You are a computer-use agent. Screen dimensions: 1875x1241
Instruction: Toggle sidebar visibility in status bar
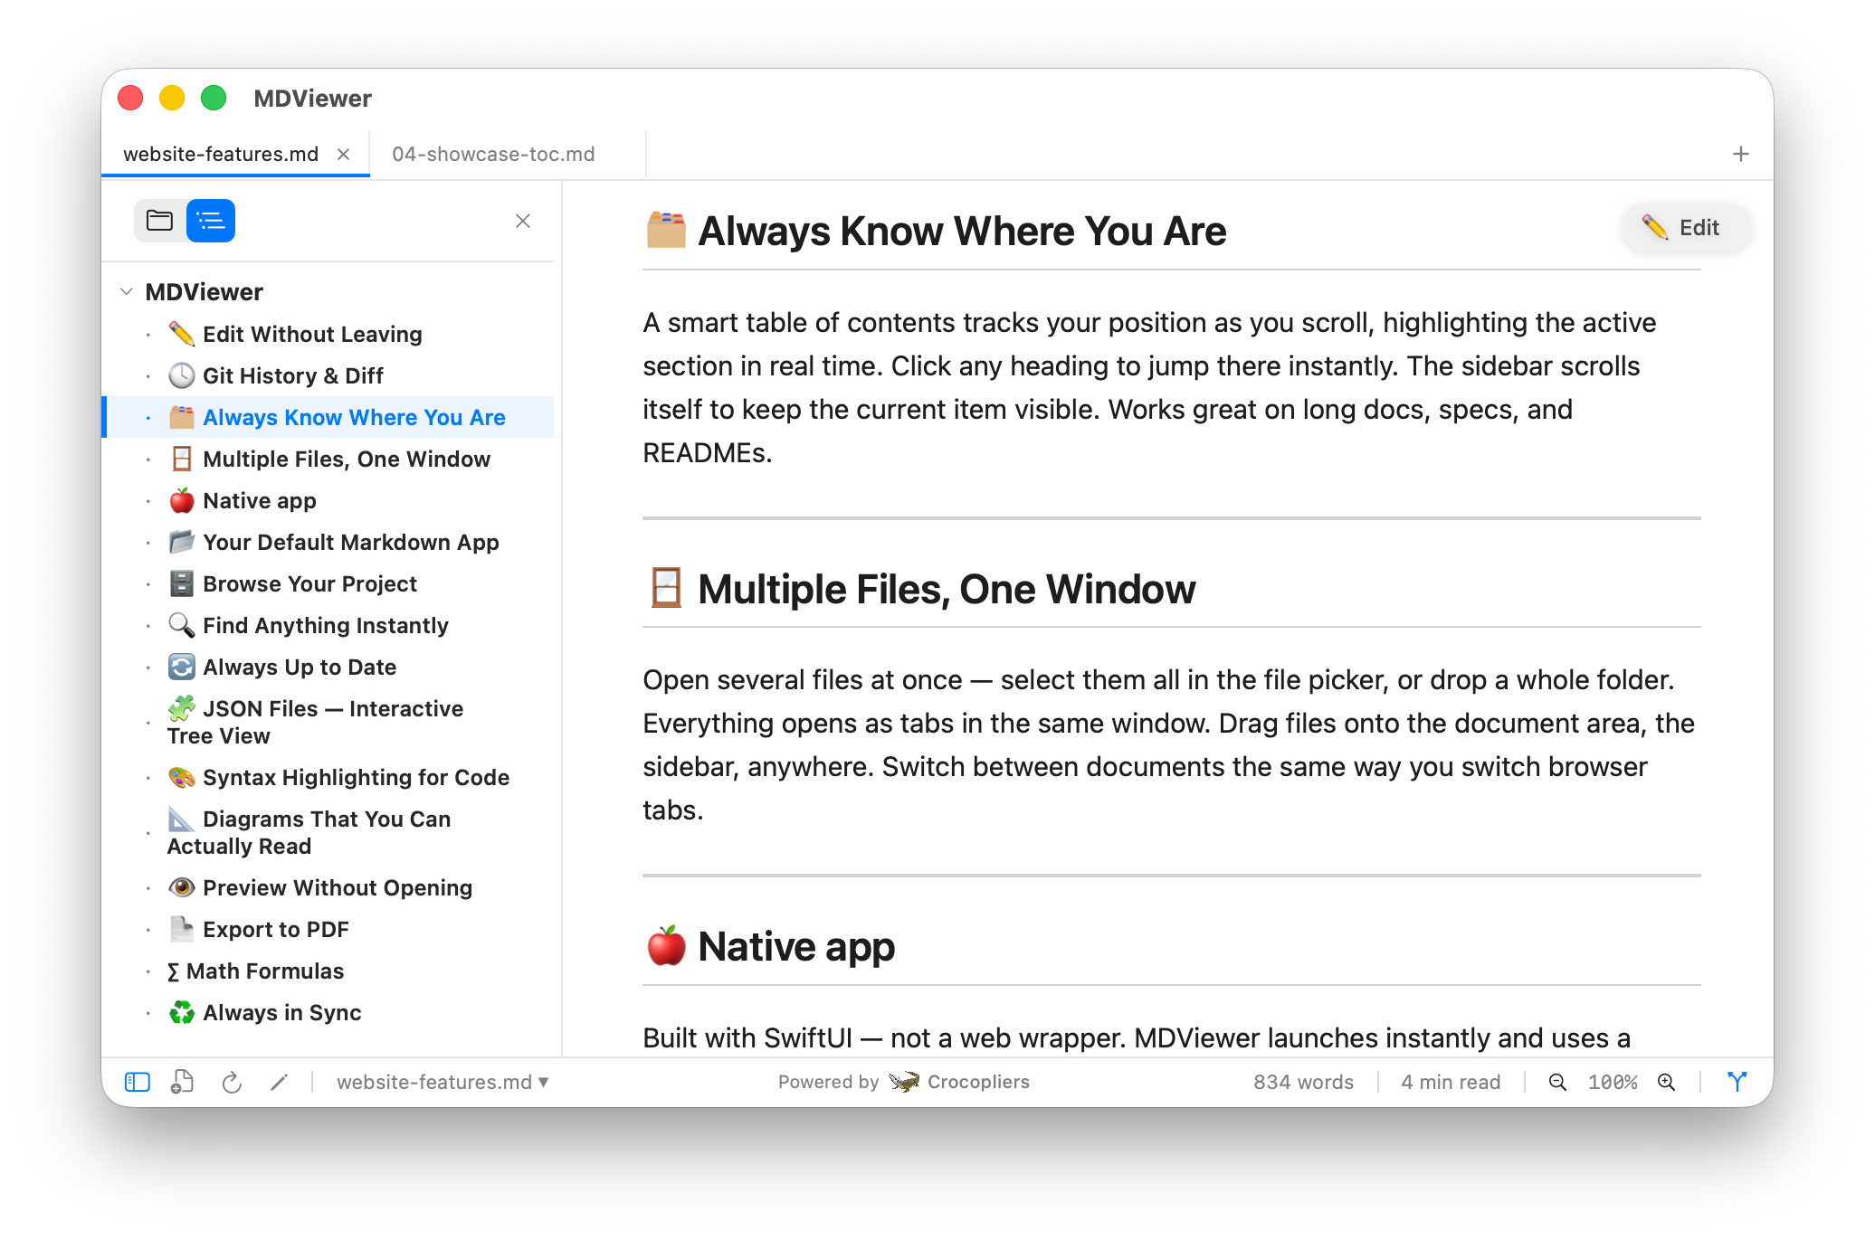tap(138, 1082)
